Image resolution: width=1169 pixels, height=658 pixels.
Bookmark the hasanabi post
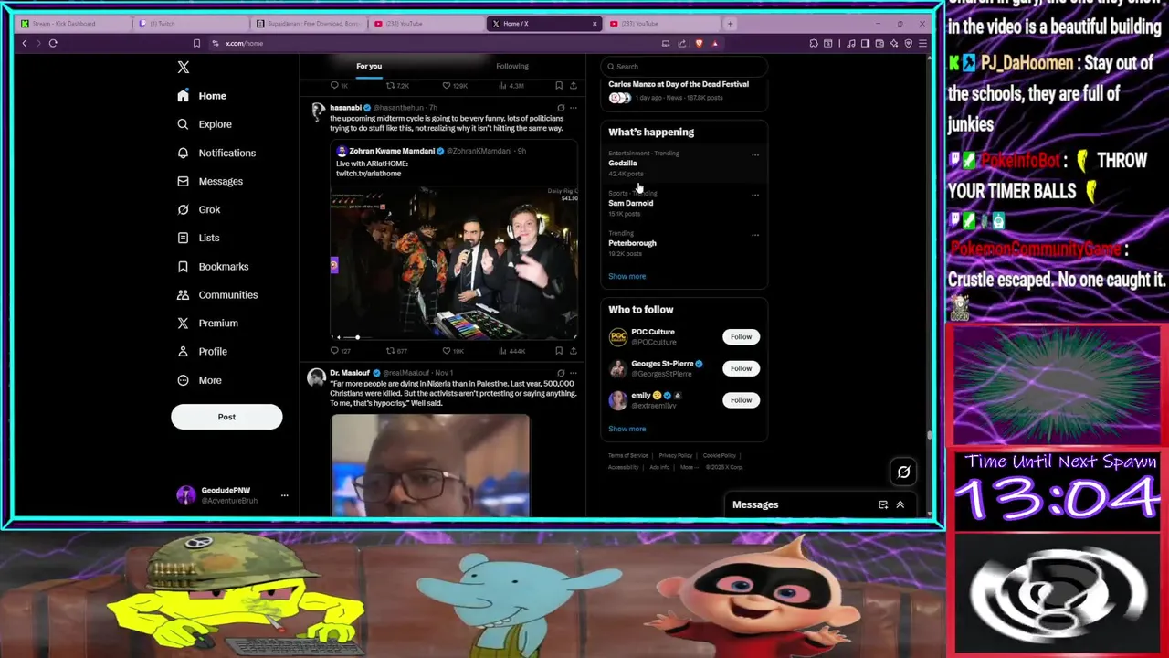[x=559, y=351]
